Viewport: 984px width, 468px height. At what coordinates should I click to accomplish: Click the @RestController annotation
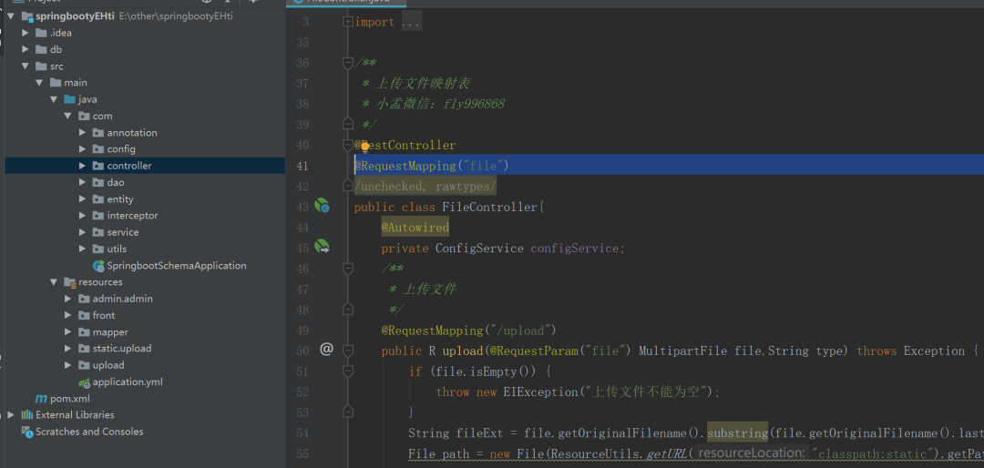tap(405, 146)
